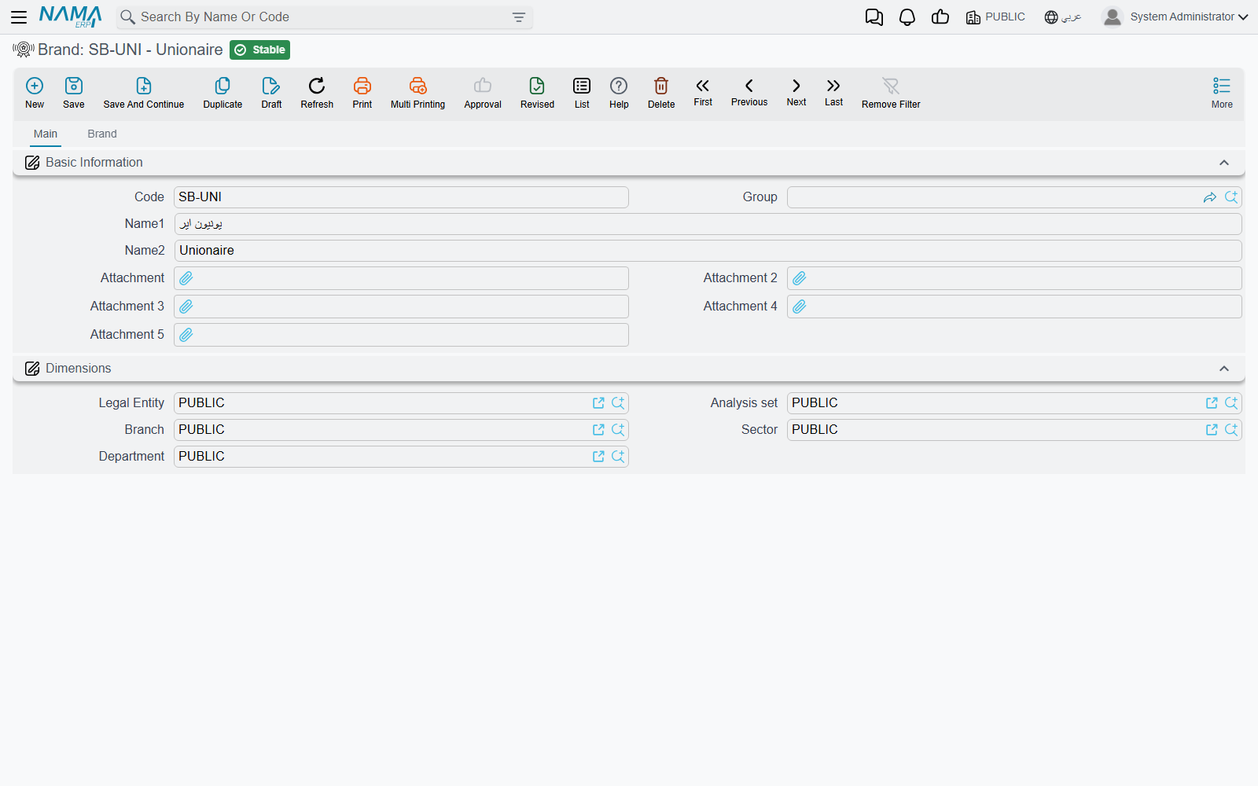Click the Name2 input field
This screenshot has width=1258, height=786.
click(x=708, y=251)
